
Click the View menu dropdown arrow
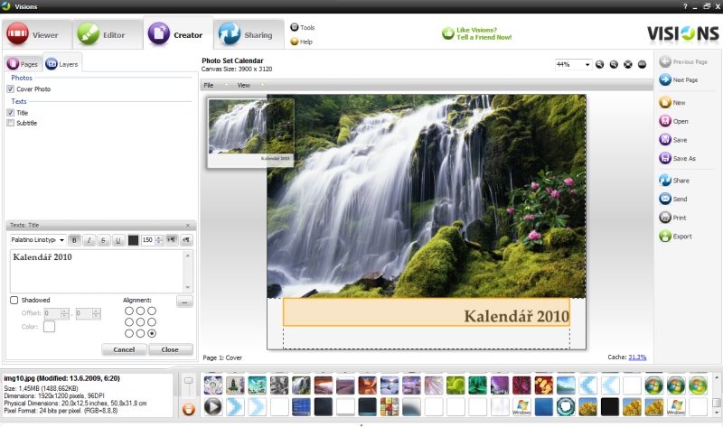point(262,85)
